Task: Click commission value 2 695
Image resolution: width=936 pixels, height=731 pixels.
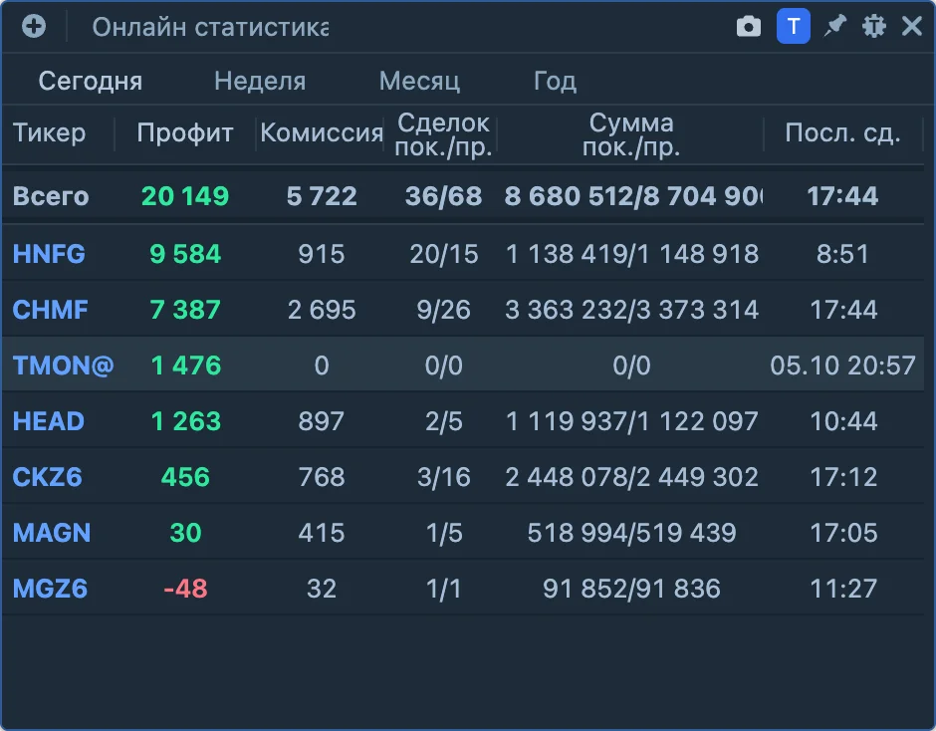Action: [x=322, y=310]
